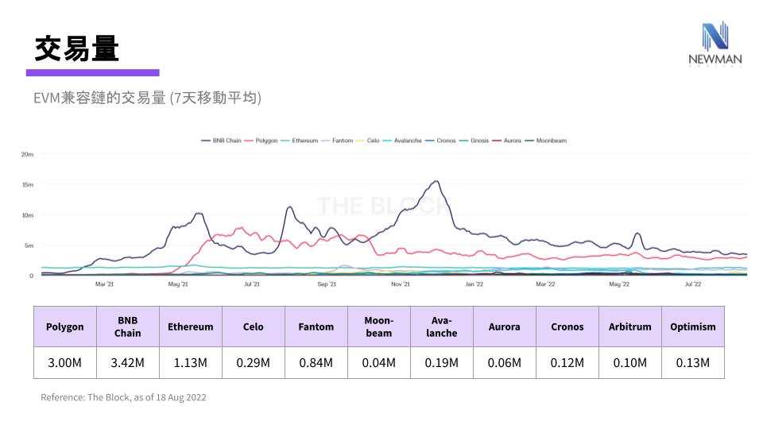Click the Polygon table header cell
This screenshot has height=429, width=763.
point(65,327)
